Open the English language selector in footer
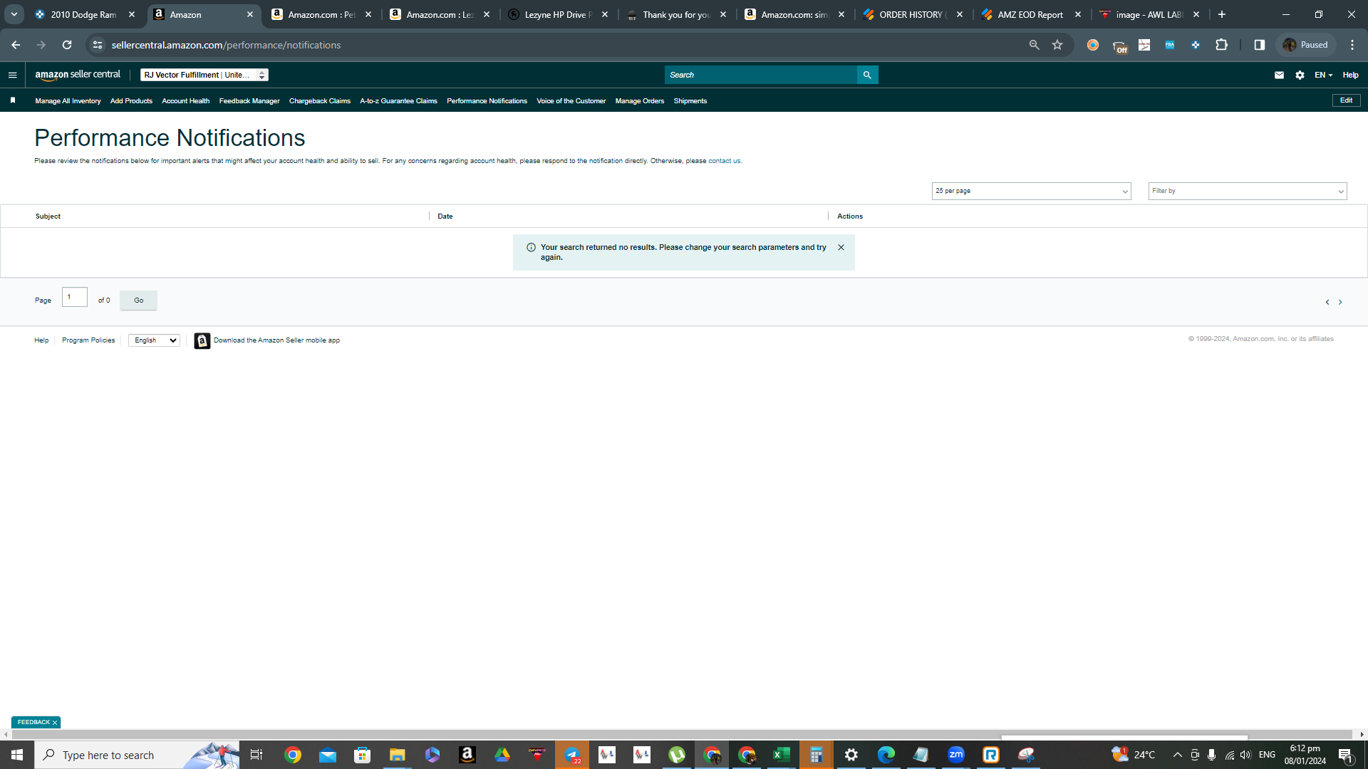 click(x=154, y=340)
